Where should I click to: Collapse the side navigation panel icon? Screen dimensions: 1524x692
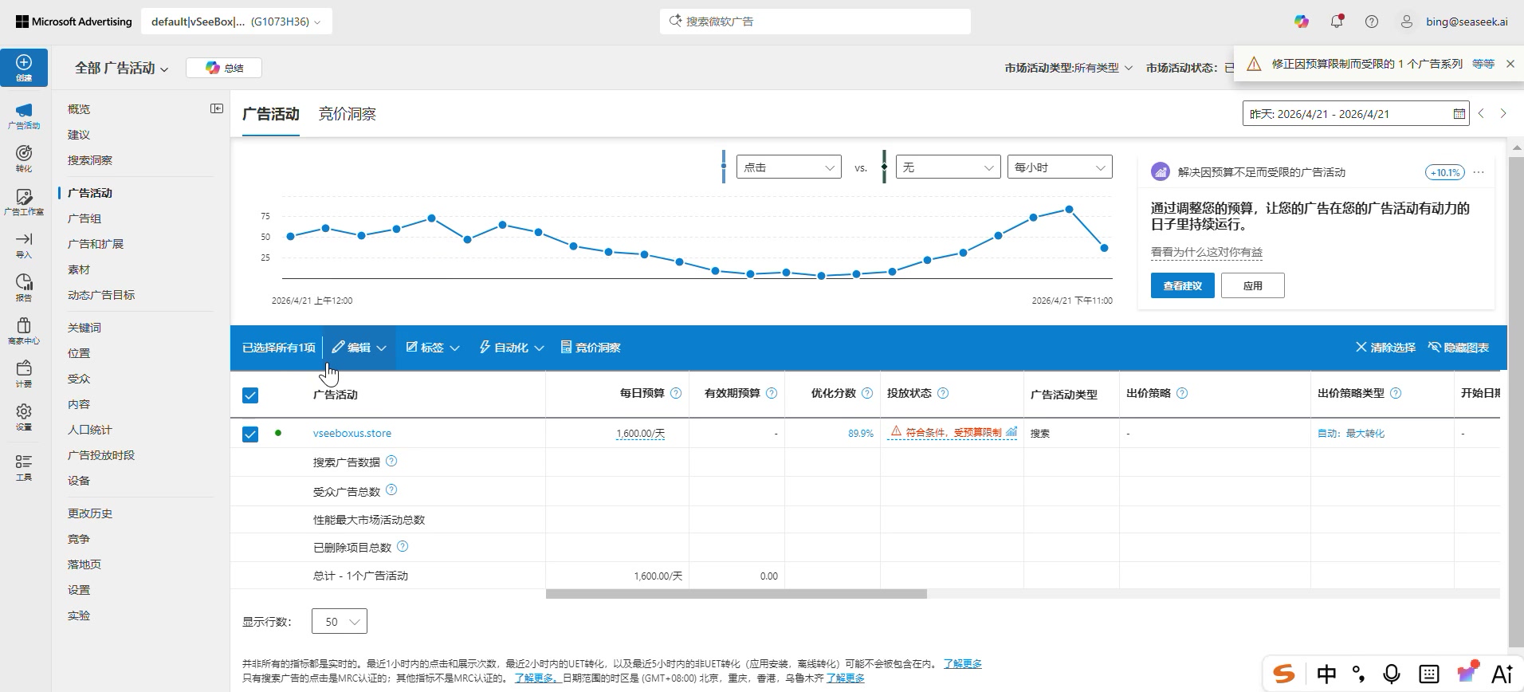tap(217, 108)
